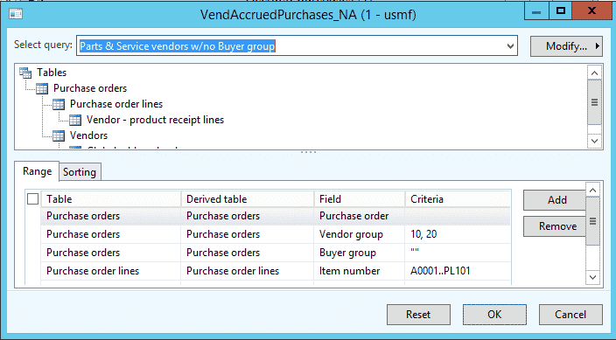Select Vendors in the tables tree

88,135
